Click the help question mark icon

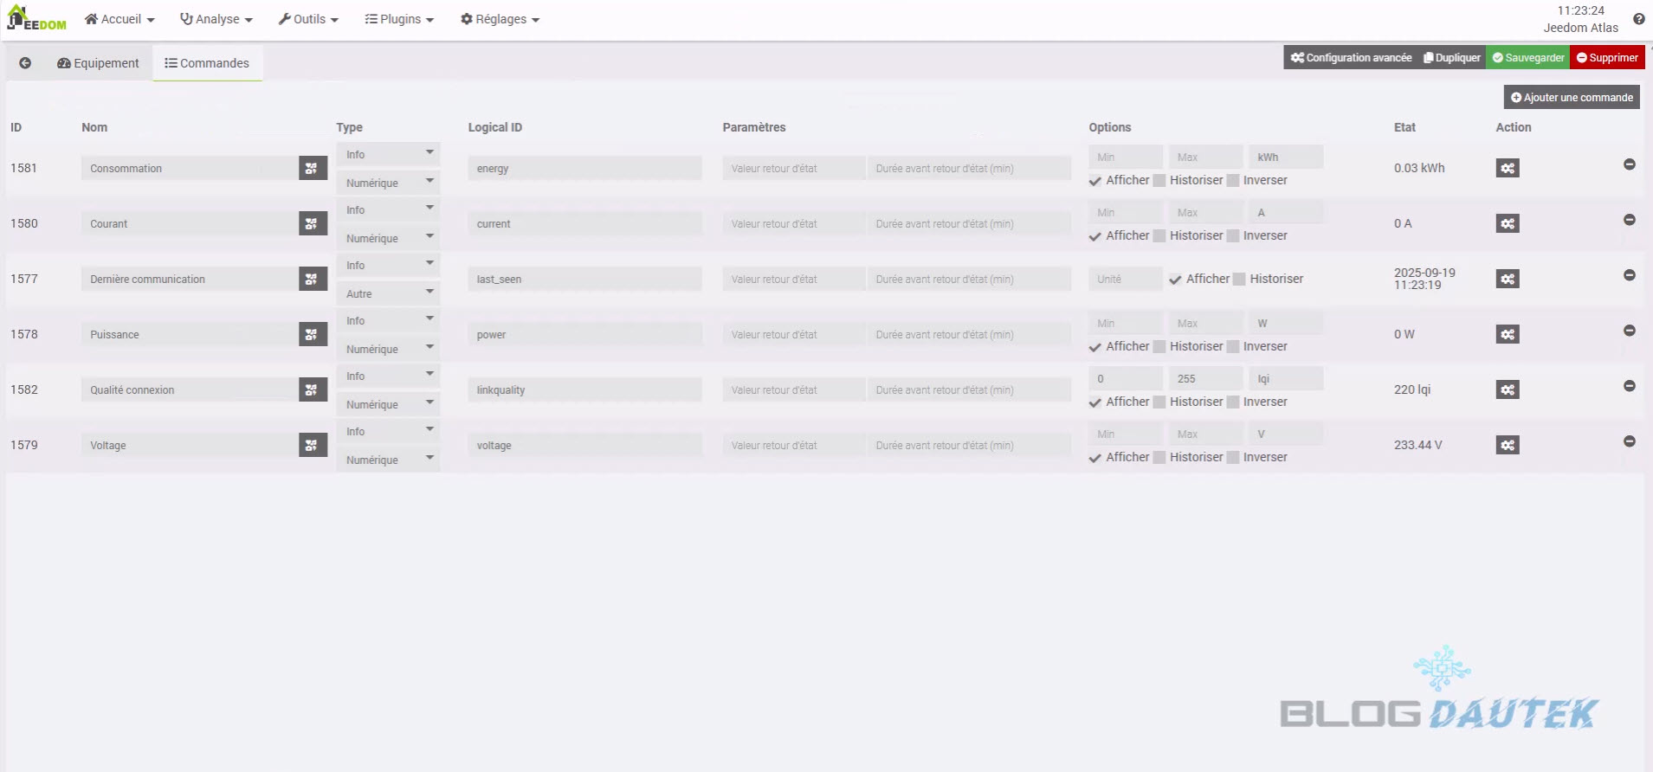click(x=1638, y=19)
